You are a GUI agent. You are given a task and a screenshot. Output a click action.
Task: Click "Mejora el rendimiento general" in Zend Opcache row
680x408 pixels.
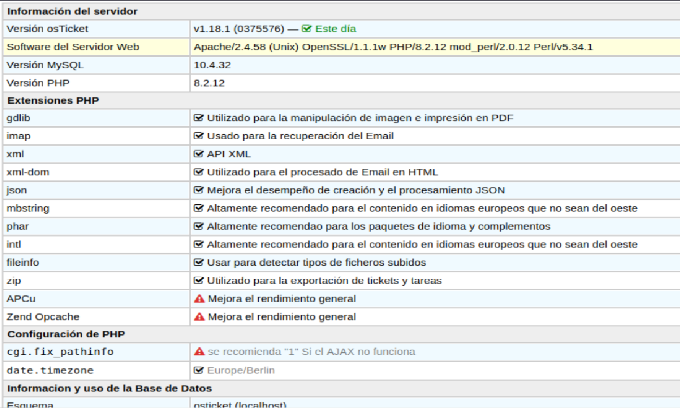coord(282,317)
